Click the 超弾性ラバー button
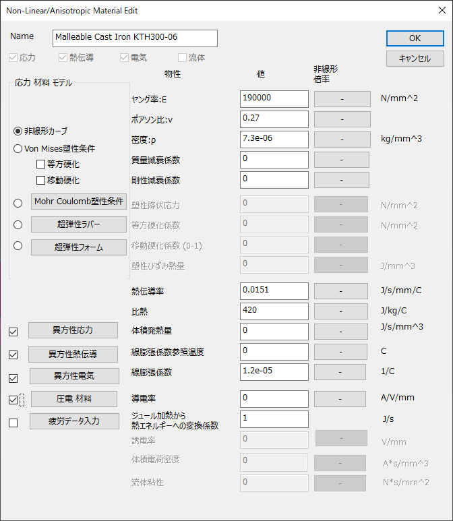453x521 pixels. pos(79,224)
